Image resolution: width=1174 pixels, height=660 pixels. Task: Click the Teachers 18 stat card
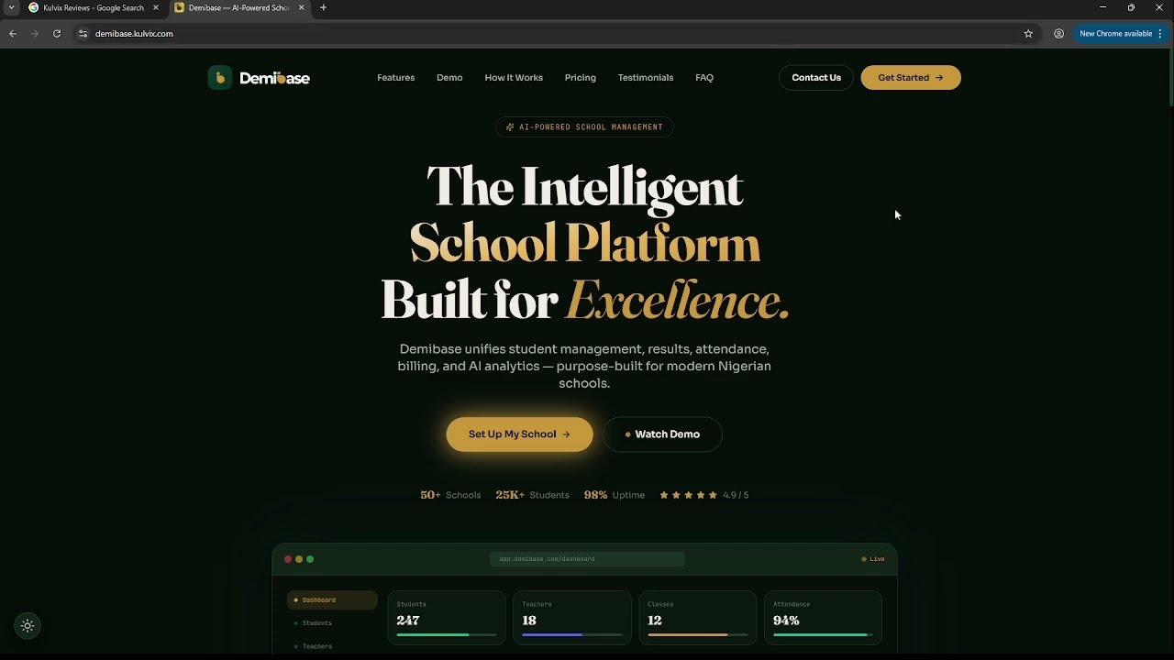tap(572, 618)
